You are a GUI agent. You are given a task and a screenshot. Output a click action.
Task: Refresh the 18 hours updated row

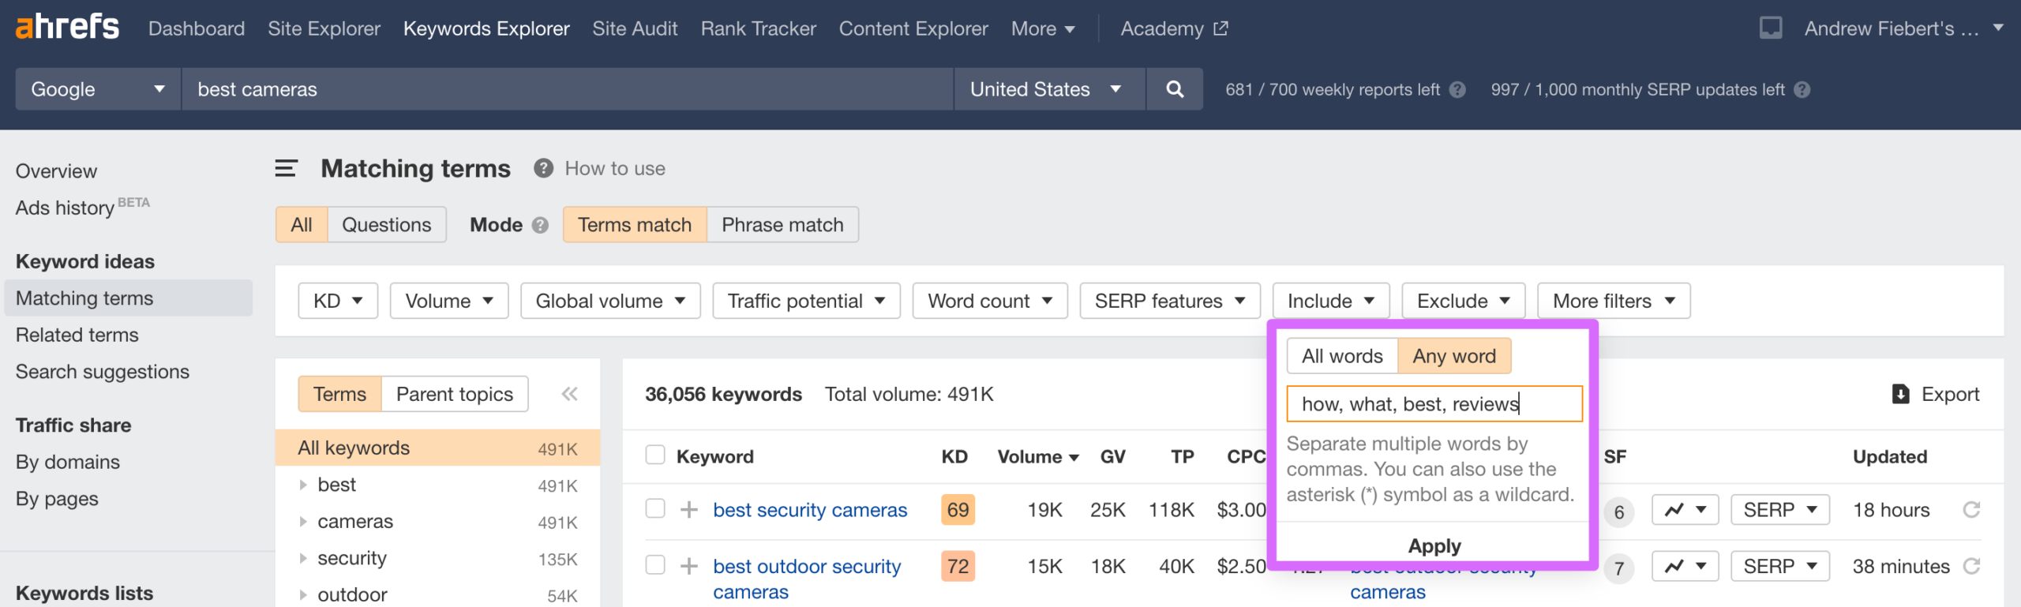click(1971, 510)
